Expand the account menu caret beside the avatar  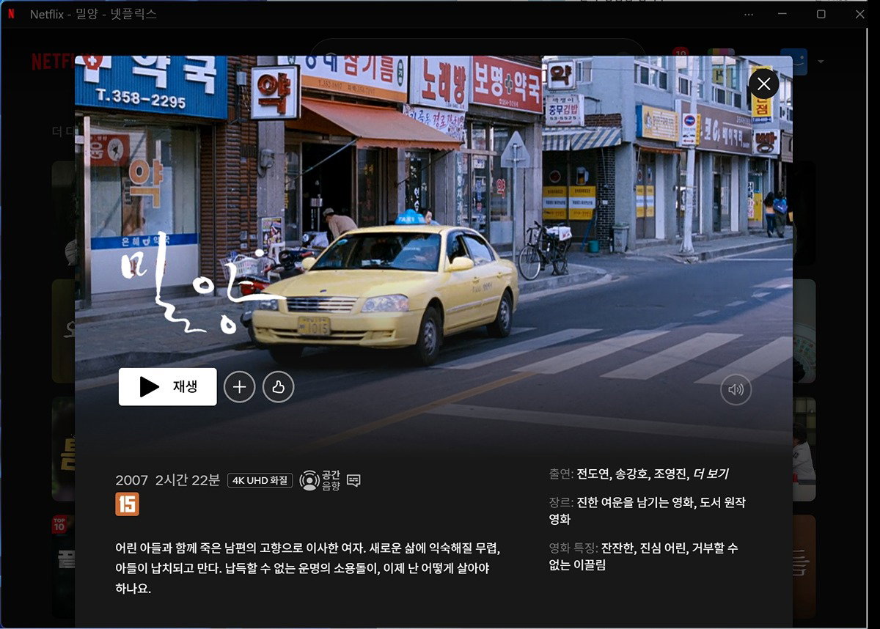pyautogui.click(x=820, y=62)
